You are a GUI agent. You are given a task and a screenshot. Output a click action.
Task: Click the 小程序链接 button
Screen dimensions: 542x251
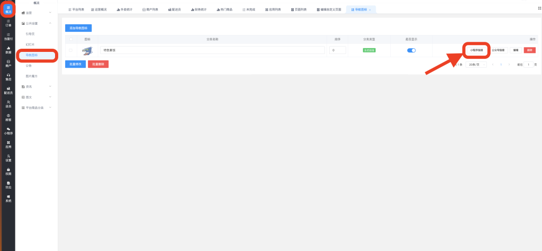pyautogui.click(x=476, y=50)
